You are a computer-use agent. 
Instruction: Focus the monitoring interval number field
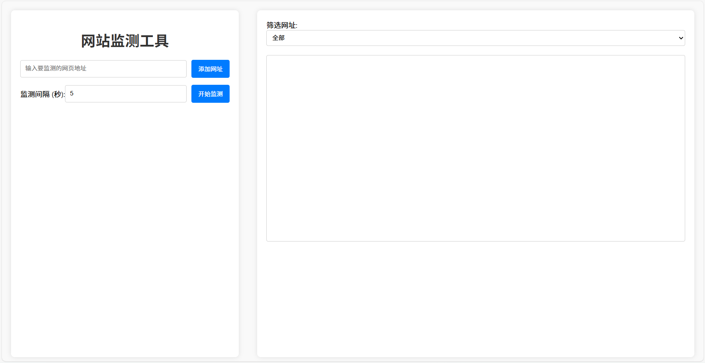(126, 94)
